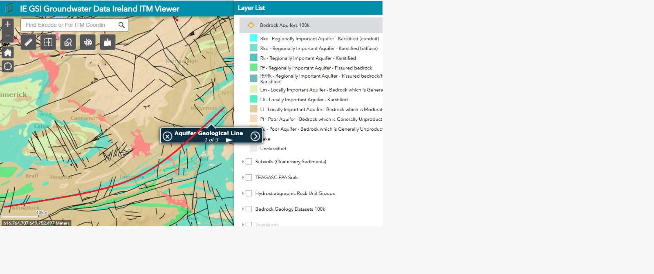Expand the TEAGASC EPA Soils arrow
This screenshot has height=274, width=654.
pyautogui.click(x=243, y=178)
